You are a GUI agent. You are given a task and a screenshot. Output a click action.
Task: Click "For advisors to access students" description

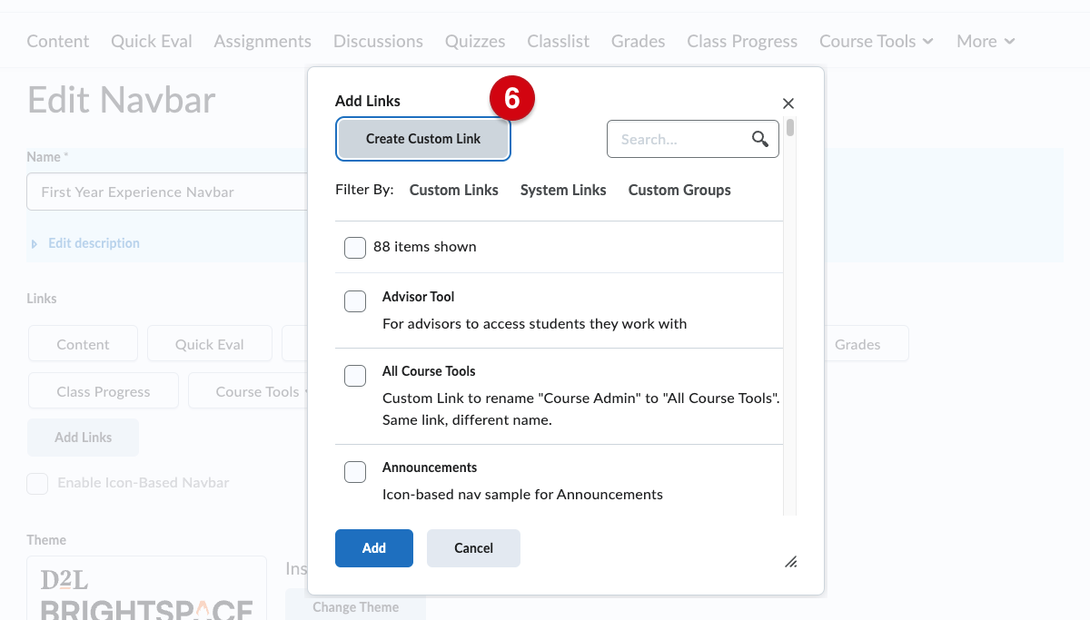[x=534, y=323]
